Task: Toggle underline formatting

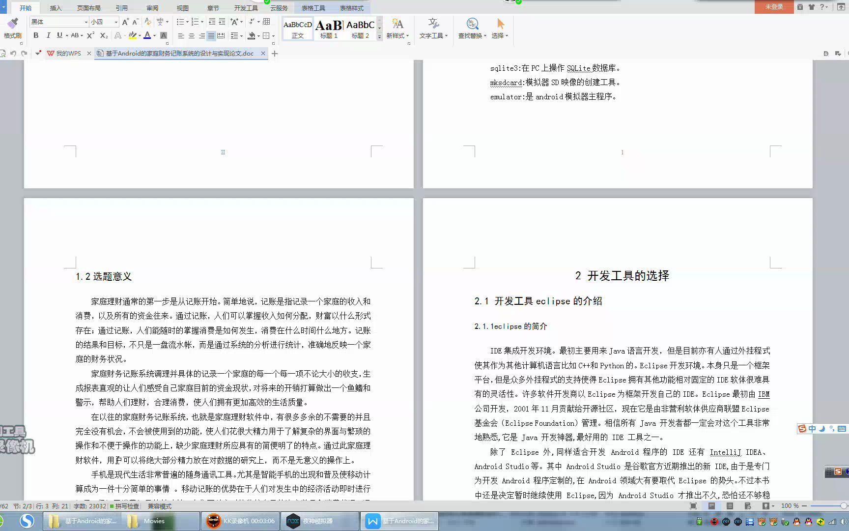Action: click(59, 35)
